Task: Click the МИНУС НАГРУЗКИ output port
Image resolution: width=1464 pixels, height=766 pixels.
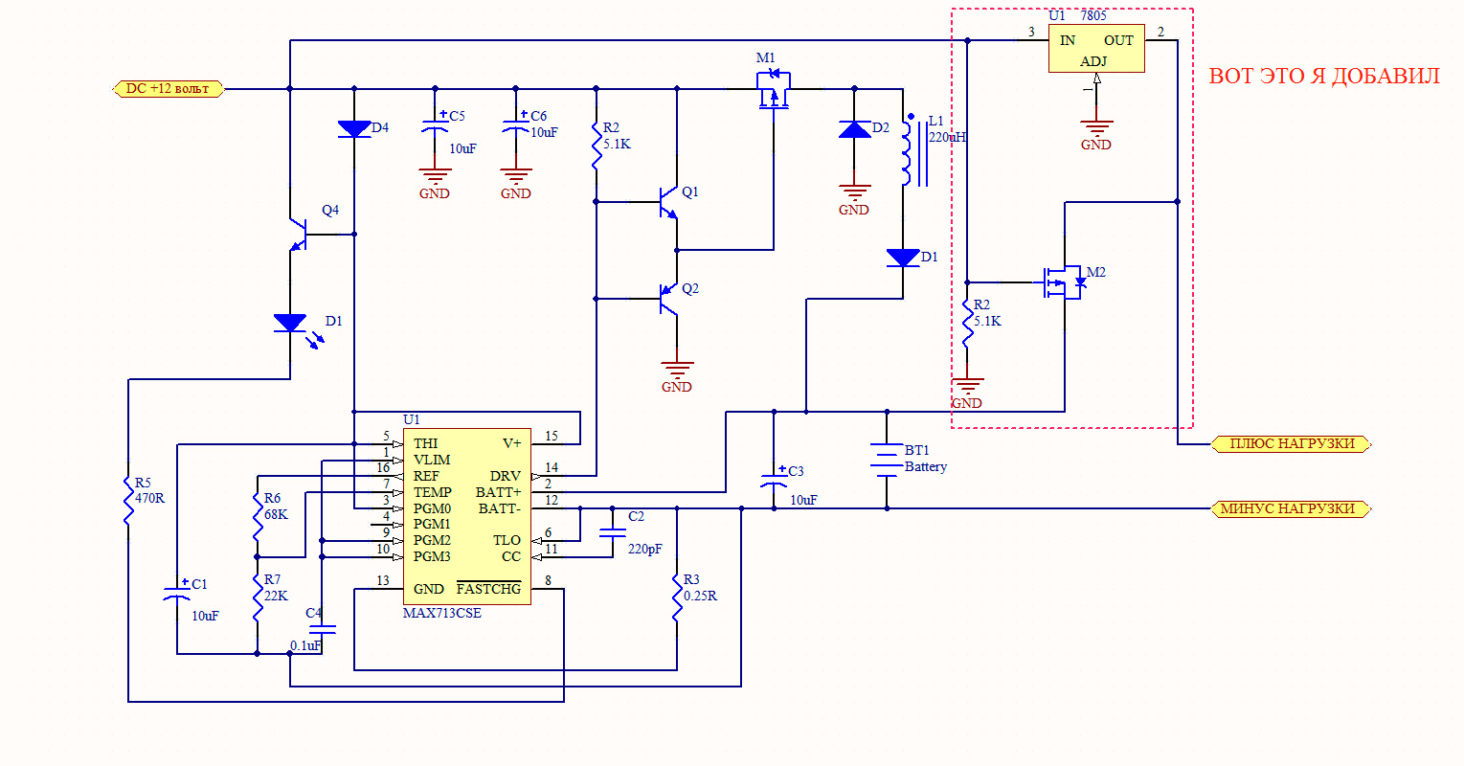Action: pos(1292,508)
